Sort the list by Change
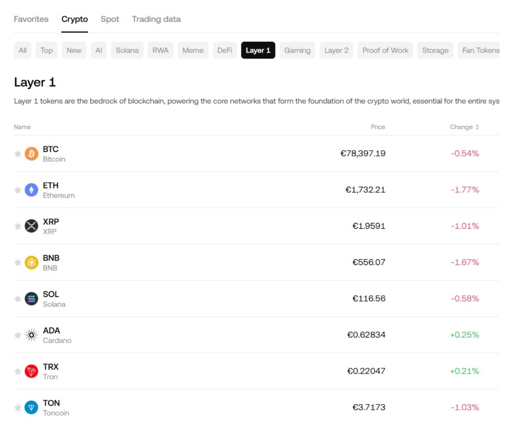Screen dimensions: 513x437 [463, 127]
